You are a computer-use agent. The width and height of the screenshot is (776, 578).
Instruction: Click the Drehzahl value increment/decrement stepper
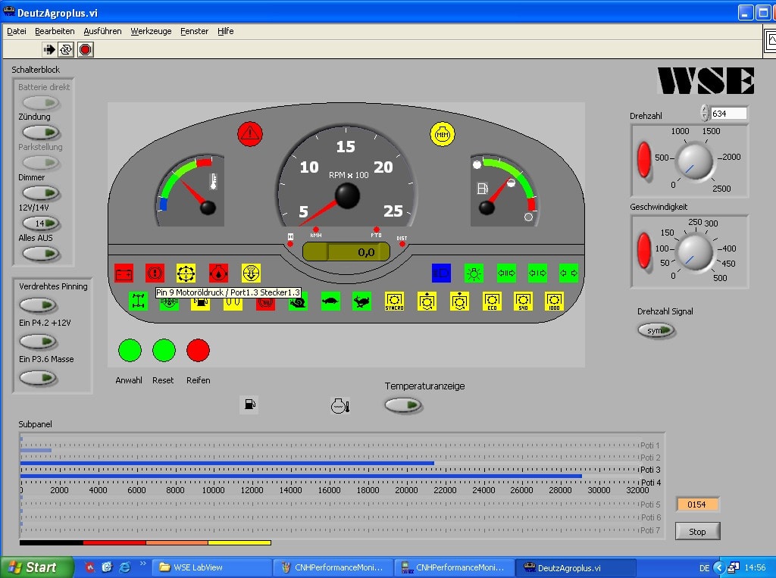[x=705, y=113]
